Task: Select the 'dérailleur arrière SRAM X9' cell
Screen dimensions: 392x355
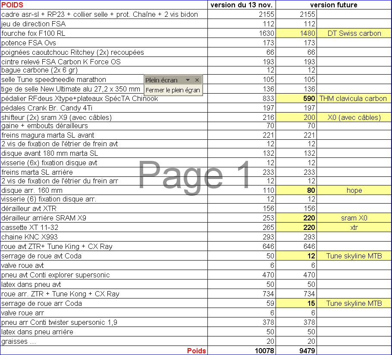Action: coord(104,218)
